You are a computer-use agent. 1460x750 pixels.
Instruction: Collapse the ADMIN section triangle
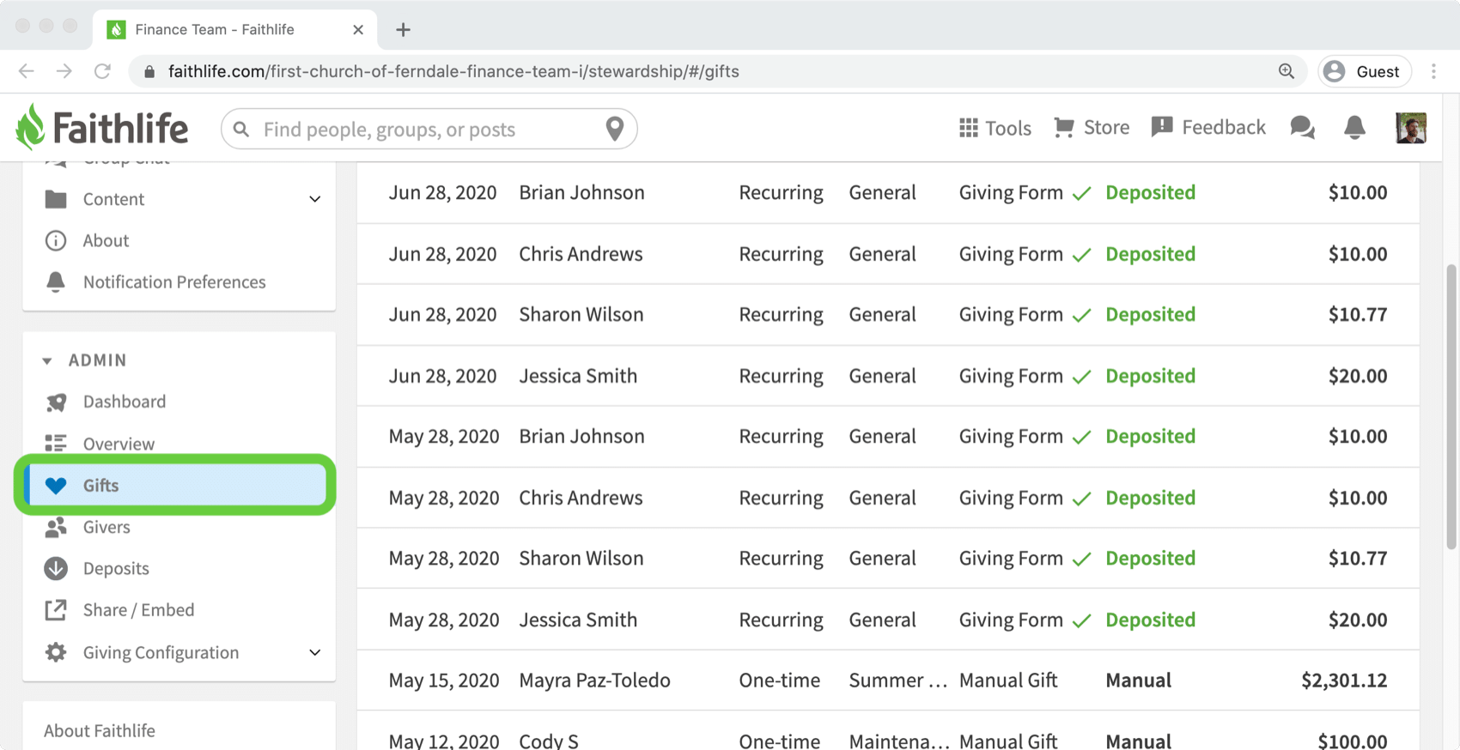47,361
